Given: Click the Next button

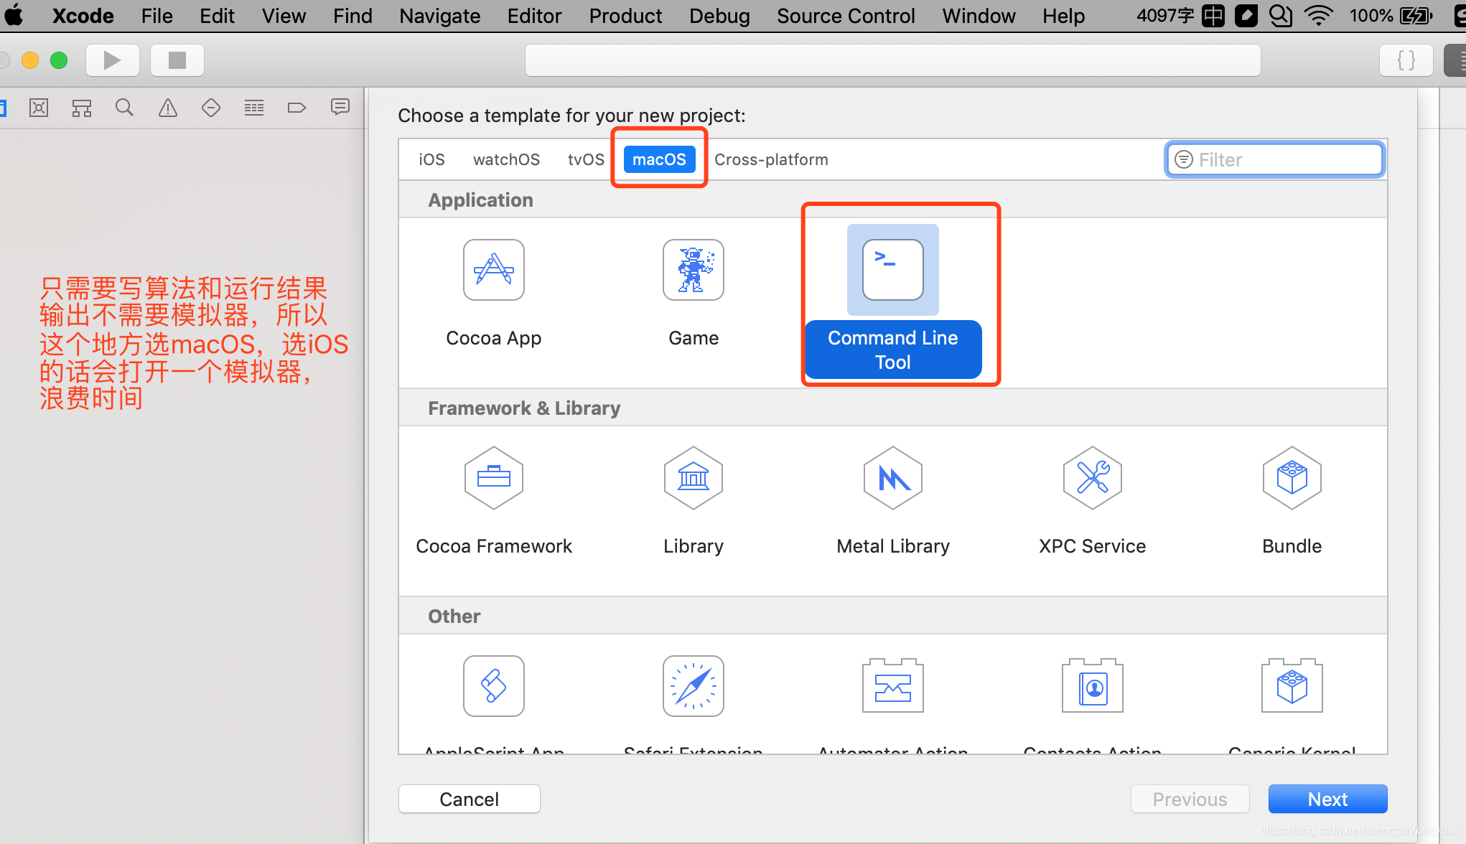Looking at the screenshot, I should [1327, 799].
